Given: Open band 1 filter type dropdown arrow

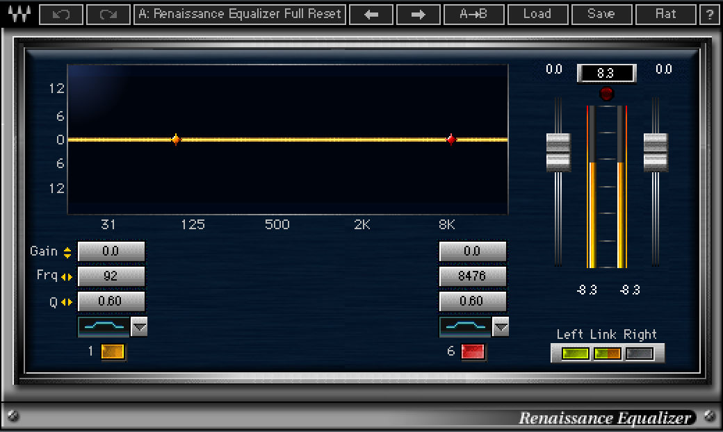Looking at the screenshot, I should tap(139, 327).
